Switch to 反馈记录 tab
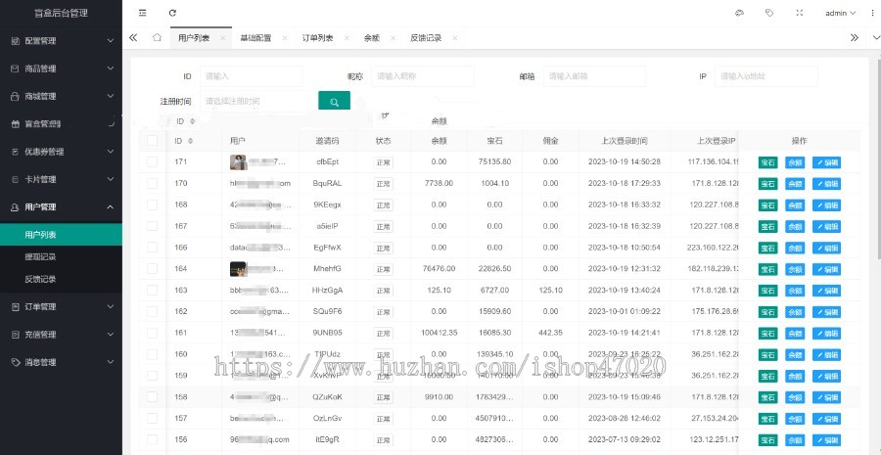The height and width of the screenshot is (455, 881). click(426, 38)
